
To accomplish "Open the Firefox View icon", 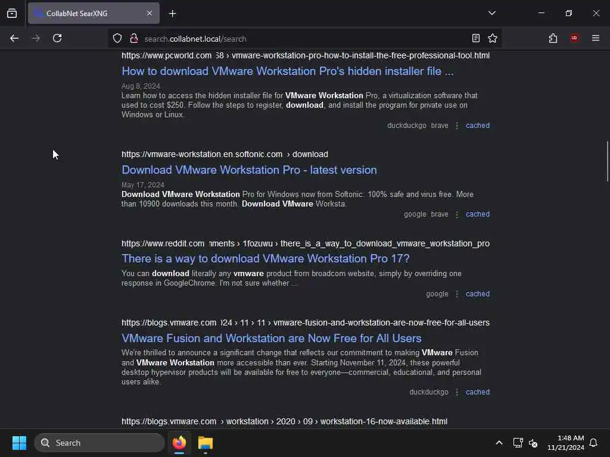I will pyautogui.click(x=12, y=13).
